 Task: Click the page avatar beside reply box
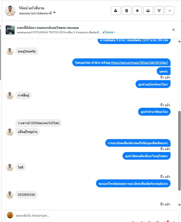click(10, 215)
